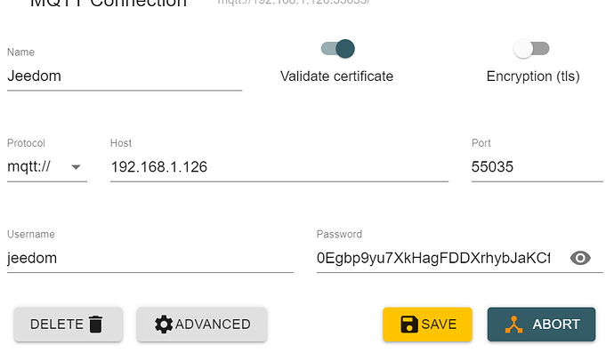
Task: Click the Name field containing Jeedom
Action: click(125, 76)
